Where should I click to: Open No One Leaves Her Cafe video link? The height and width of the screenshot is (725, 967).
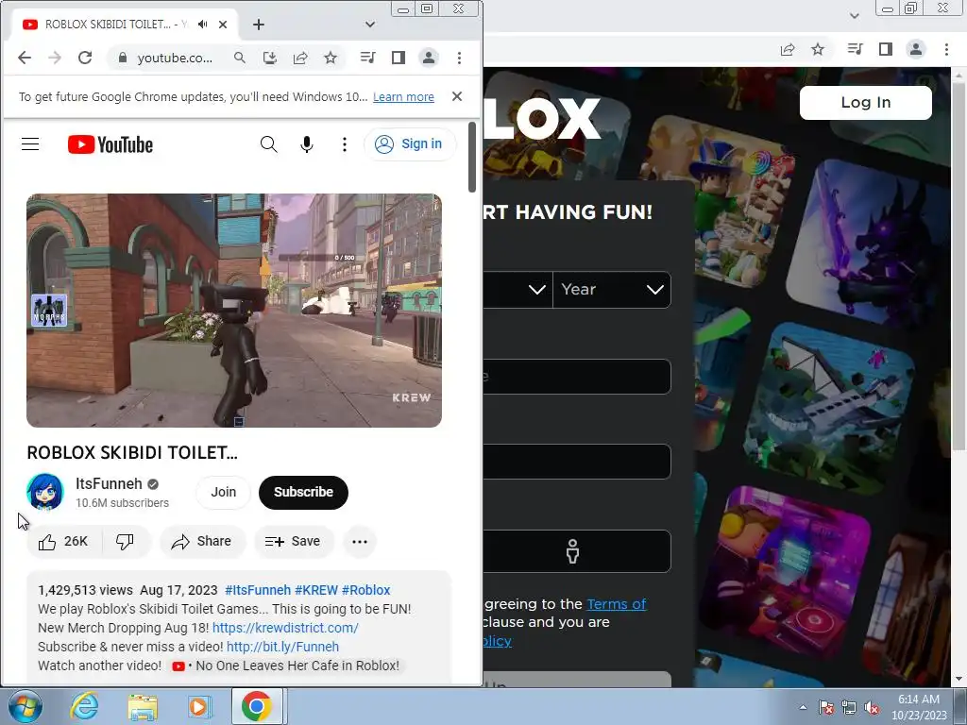[x=285, y=666]
